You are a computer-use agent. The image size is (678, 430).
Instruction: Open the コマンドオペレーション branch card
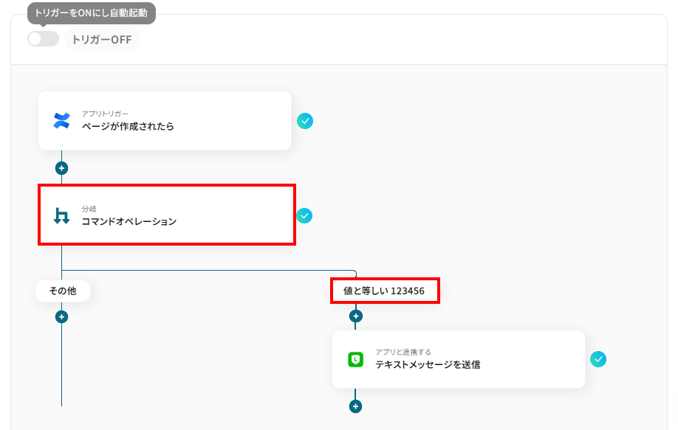click(x=166, y=215)
